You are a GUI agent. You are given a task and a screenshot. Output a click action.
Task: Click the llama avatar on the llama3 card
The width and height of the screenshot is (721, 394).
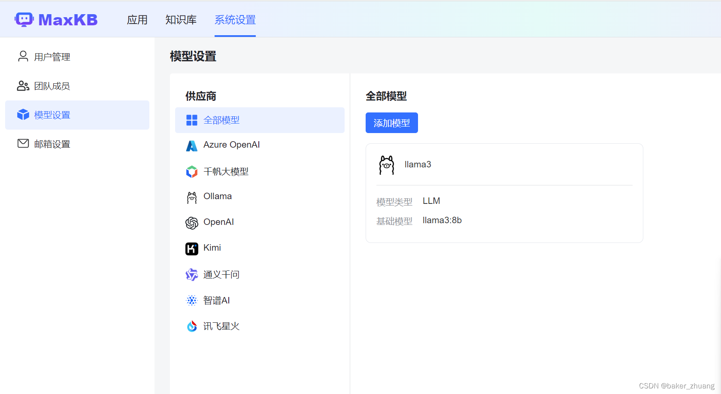[x=386, y=164]
